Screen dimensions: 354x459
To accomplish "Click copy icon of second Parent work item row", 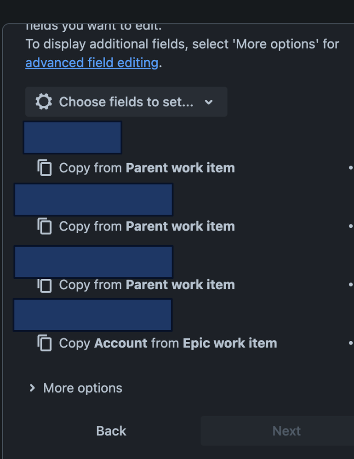I will click(45, 226).
